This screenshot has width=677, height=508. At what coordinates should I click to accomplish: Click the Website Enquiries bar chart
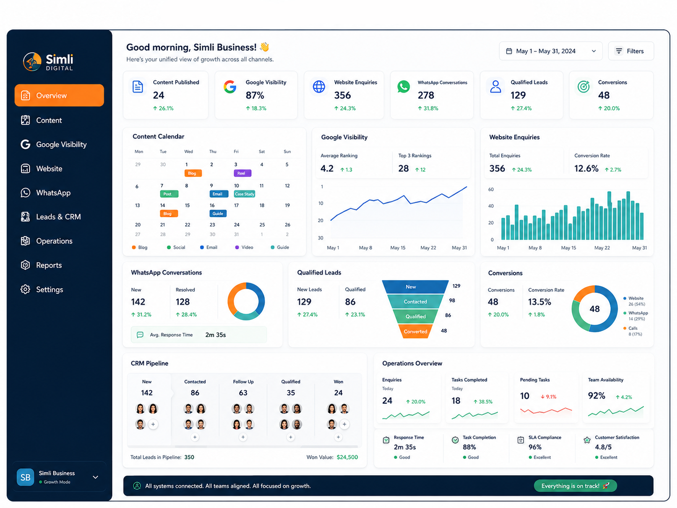(x=572, y=215)
